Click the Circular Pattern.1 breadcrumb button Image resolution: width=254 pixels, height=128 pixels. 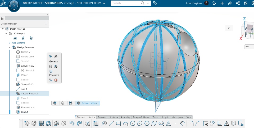click(88, 103)
